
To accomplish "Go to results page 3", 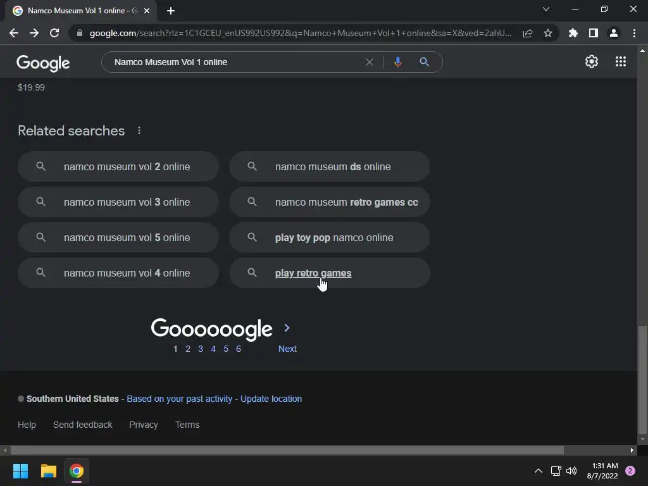I will (201, 349).
